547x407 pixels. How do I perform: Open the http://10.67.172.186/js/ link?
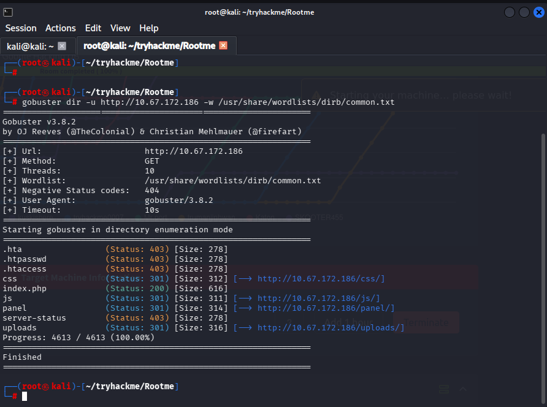(x=318, y=298)
